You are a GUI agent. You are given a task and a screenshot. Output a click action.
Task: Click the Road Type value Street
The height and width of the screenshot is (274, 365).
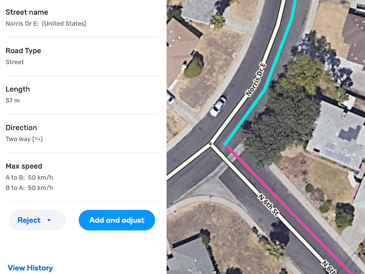point(15,62)
